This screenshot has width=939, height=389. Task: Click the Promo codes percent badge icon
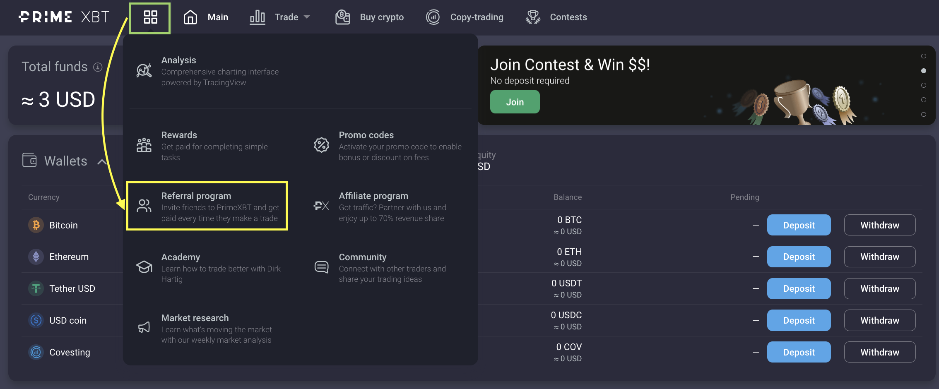click(321, 145)
